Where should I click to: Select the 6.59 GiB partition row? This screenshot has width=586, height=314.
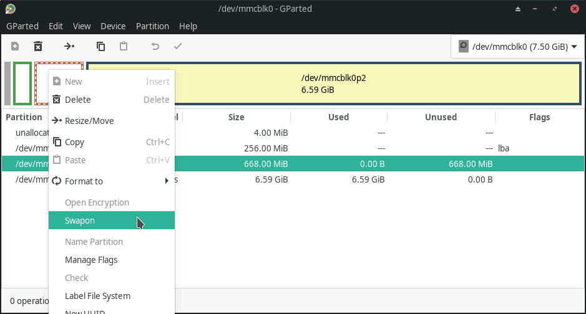pyautogui.click(x=293, y=179)
